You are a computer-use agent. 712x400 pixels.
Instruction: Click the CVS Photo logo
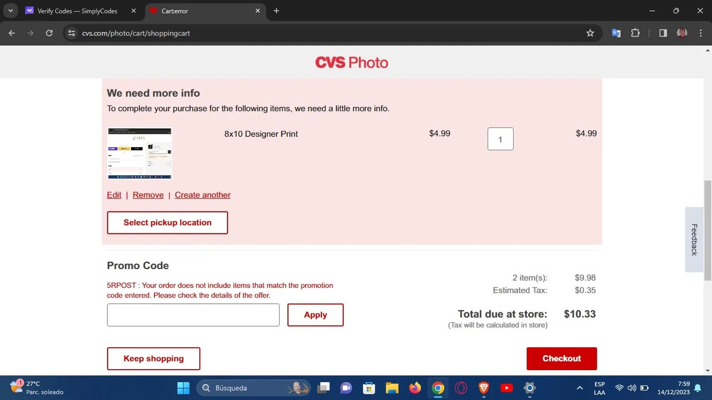[x=352, y=63]
